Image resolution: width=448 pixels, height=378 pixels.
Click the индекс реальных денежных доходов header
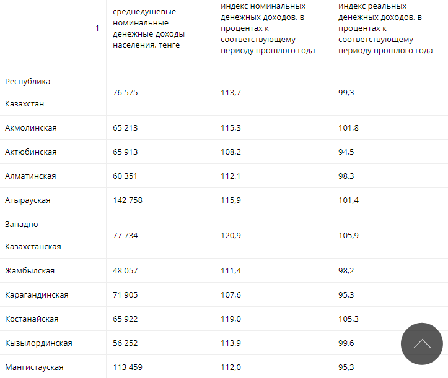(385, 28)
